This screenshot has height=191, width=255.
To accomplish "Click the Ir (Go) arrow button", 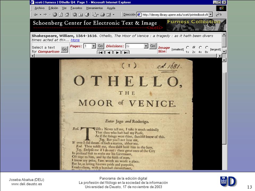I will point(219,15).
